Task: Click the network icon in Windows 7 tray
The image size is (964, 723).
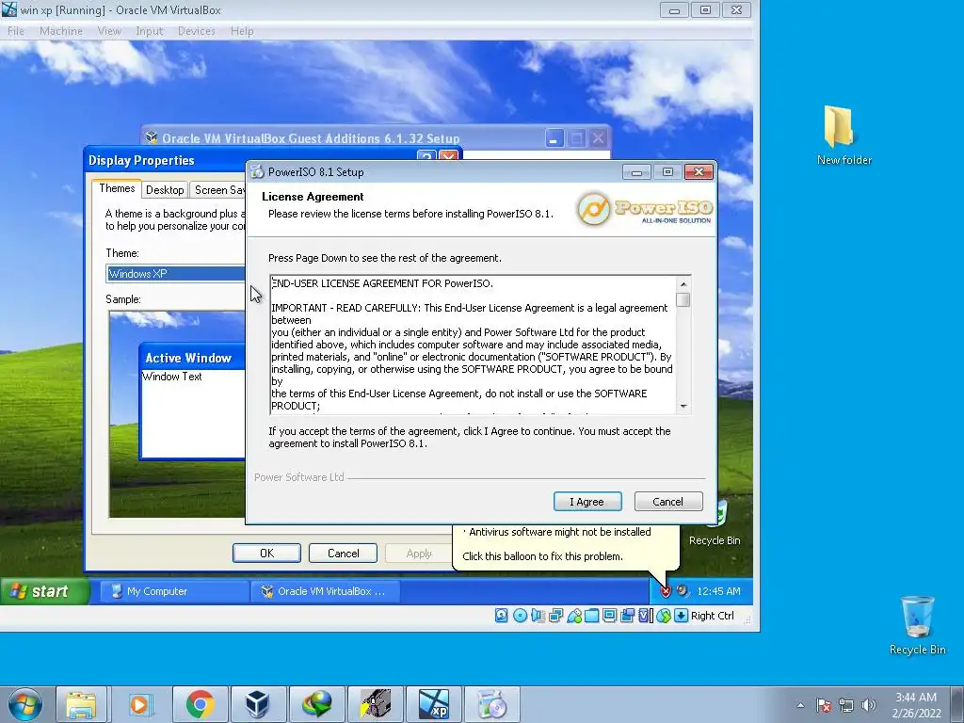Action: coord(846,705)
